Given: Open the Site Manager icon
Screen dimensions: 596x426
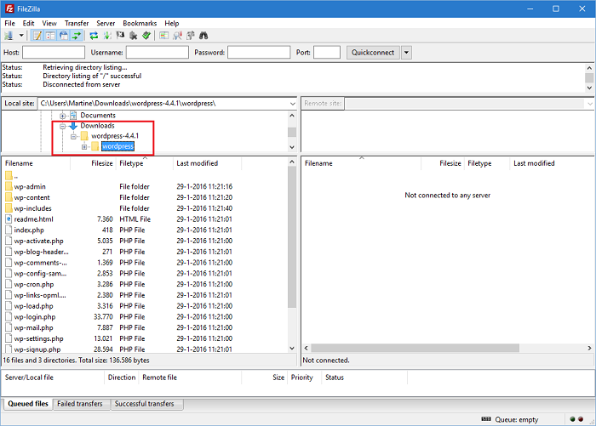Looking at the screenshot, I should 9,36.
